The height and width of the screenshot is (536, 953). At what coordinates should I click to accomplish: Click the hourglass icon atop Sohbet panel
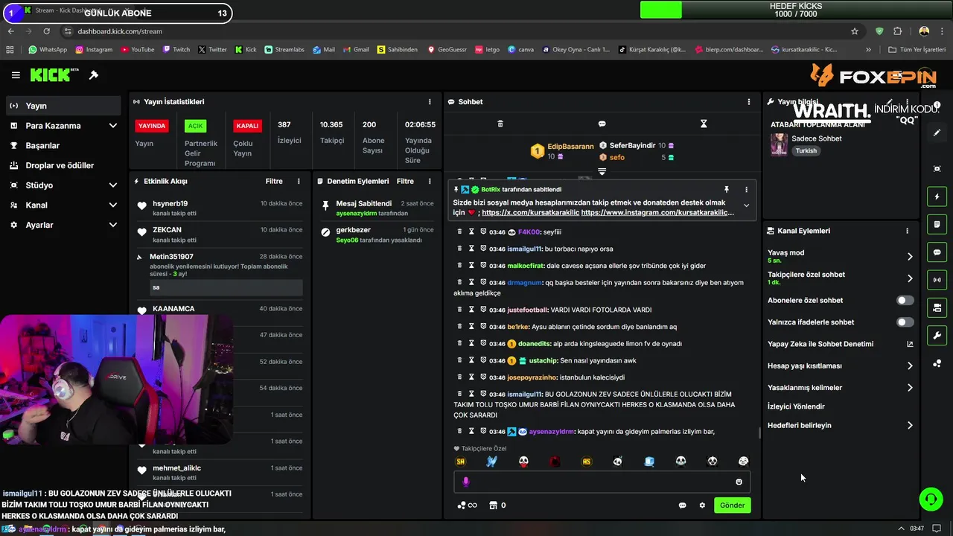[x=704, y=124]
